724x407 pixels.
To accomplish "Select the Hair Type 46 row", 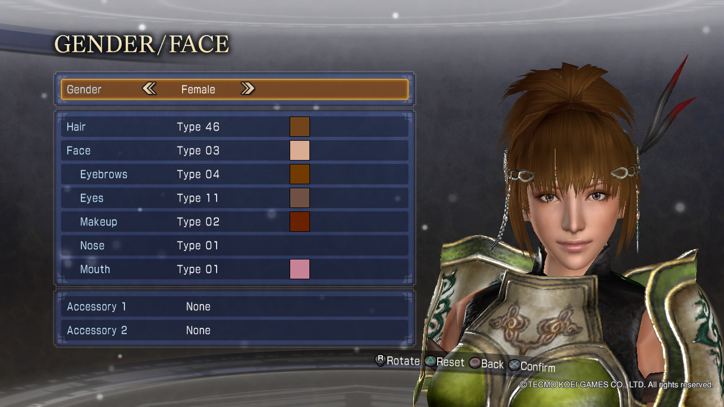I will [x=234, y=127].
